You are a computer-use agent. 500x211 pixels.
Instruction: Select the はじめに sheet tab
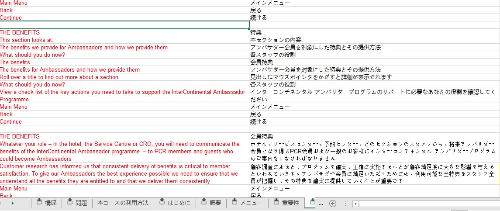click(x=175, y=203)
